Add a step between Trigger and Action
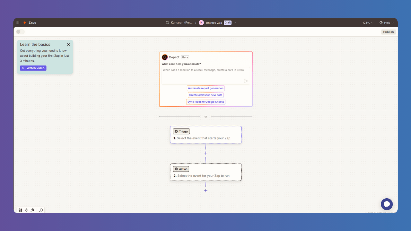Viewport: 411px width, 231px height. tap(206, 153)
